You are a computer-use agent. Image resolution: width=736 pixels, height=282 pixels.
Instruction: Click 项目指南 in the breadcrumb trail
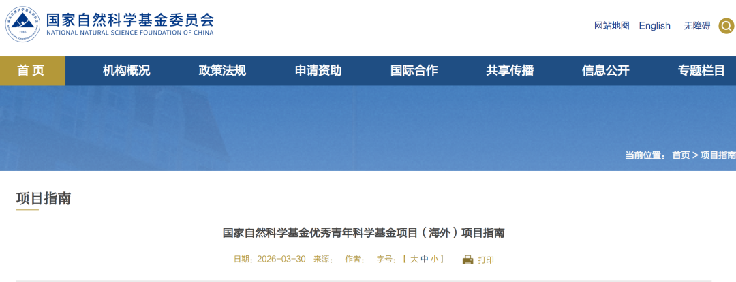718,155
